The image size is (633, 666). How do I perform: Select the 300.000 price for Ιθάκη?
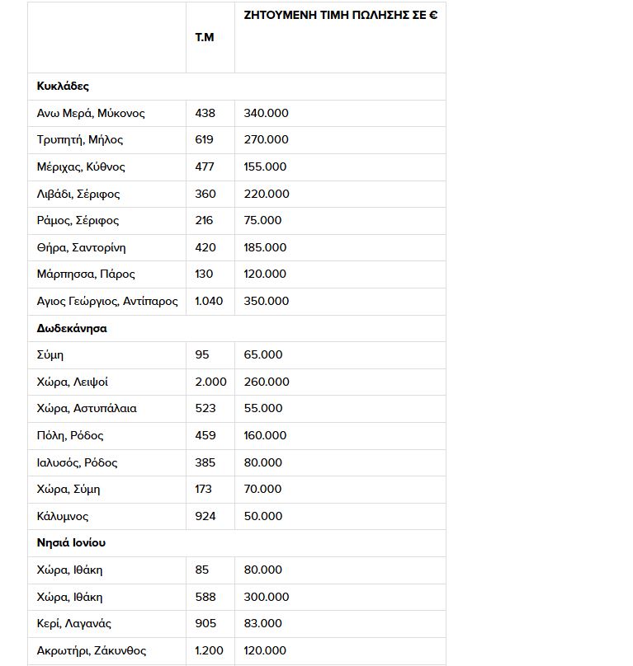(x=267, y=597)
